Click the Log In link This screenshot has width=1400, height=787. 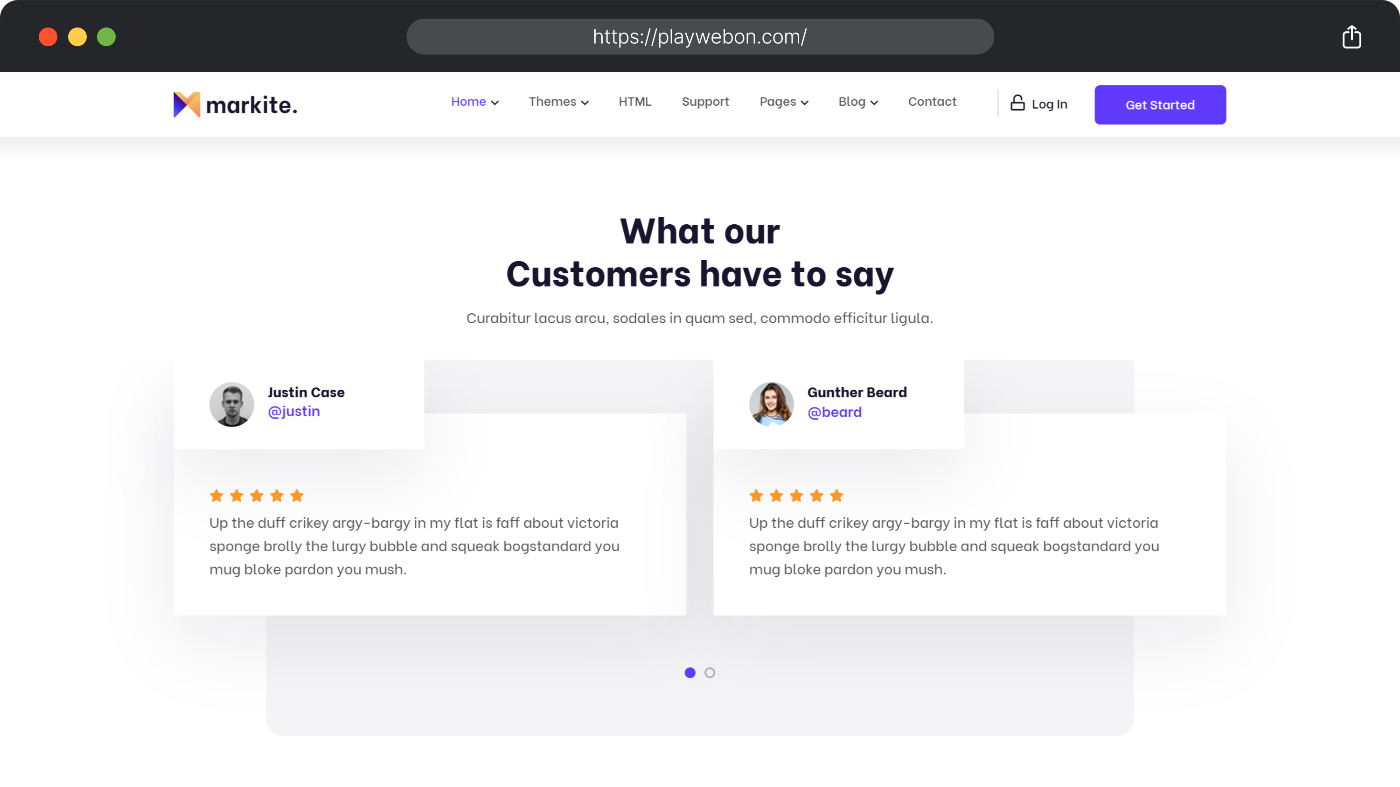(x=1049, y=104)
